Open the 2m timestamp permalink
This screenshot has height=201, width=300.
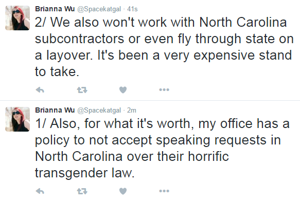click(x=132, y=110)
